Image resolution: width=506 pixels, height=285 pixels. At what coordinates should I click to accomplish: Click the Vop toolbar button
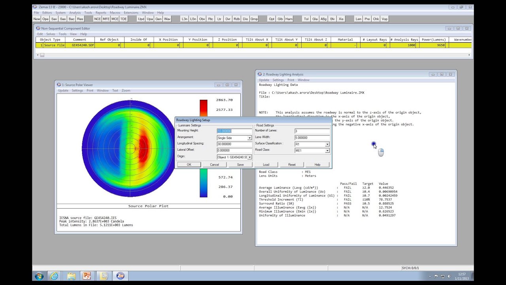pyautogui.click(x=385, y=19)
